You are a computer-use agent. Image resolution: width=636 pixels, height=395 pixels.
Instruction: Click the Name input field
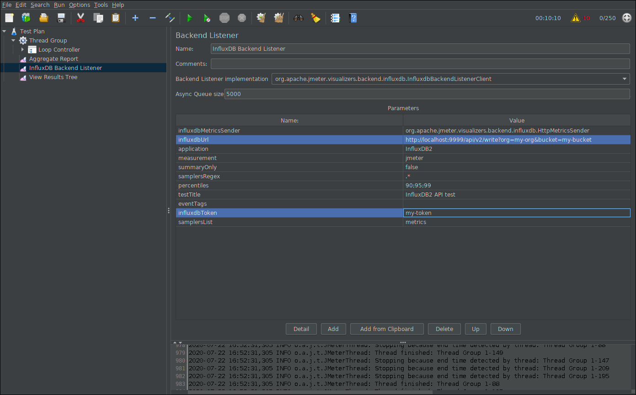click(x=420, y=48)
